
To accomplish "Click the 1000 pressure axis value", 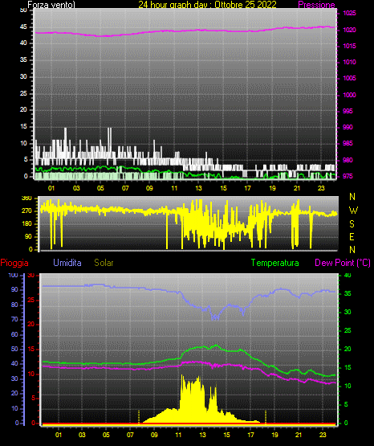I will (349, 95).
